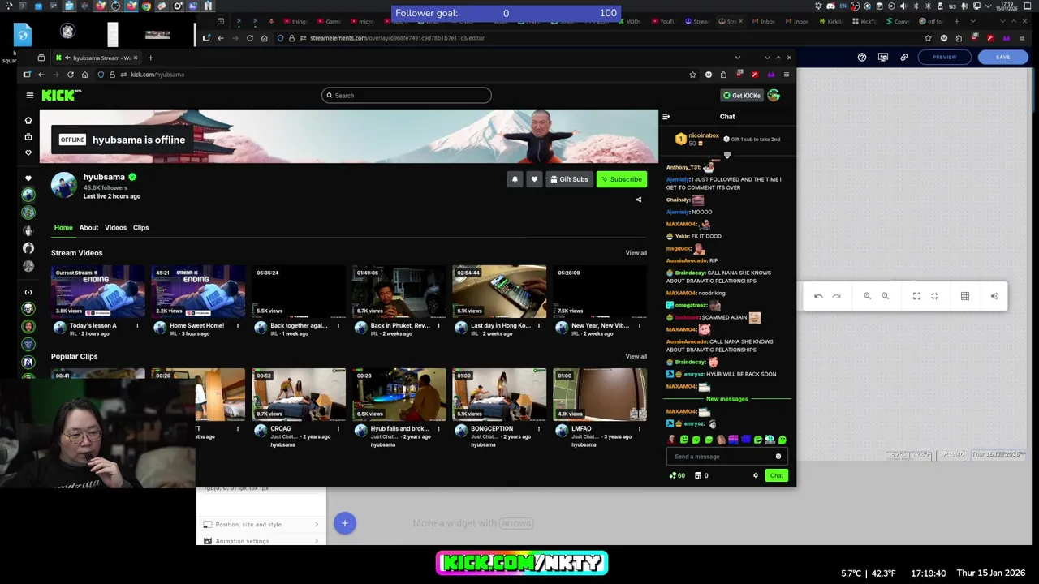Click the monitor settings icon beside help
1039x584 pixels.
[882, 57]
